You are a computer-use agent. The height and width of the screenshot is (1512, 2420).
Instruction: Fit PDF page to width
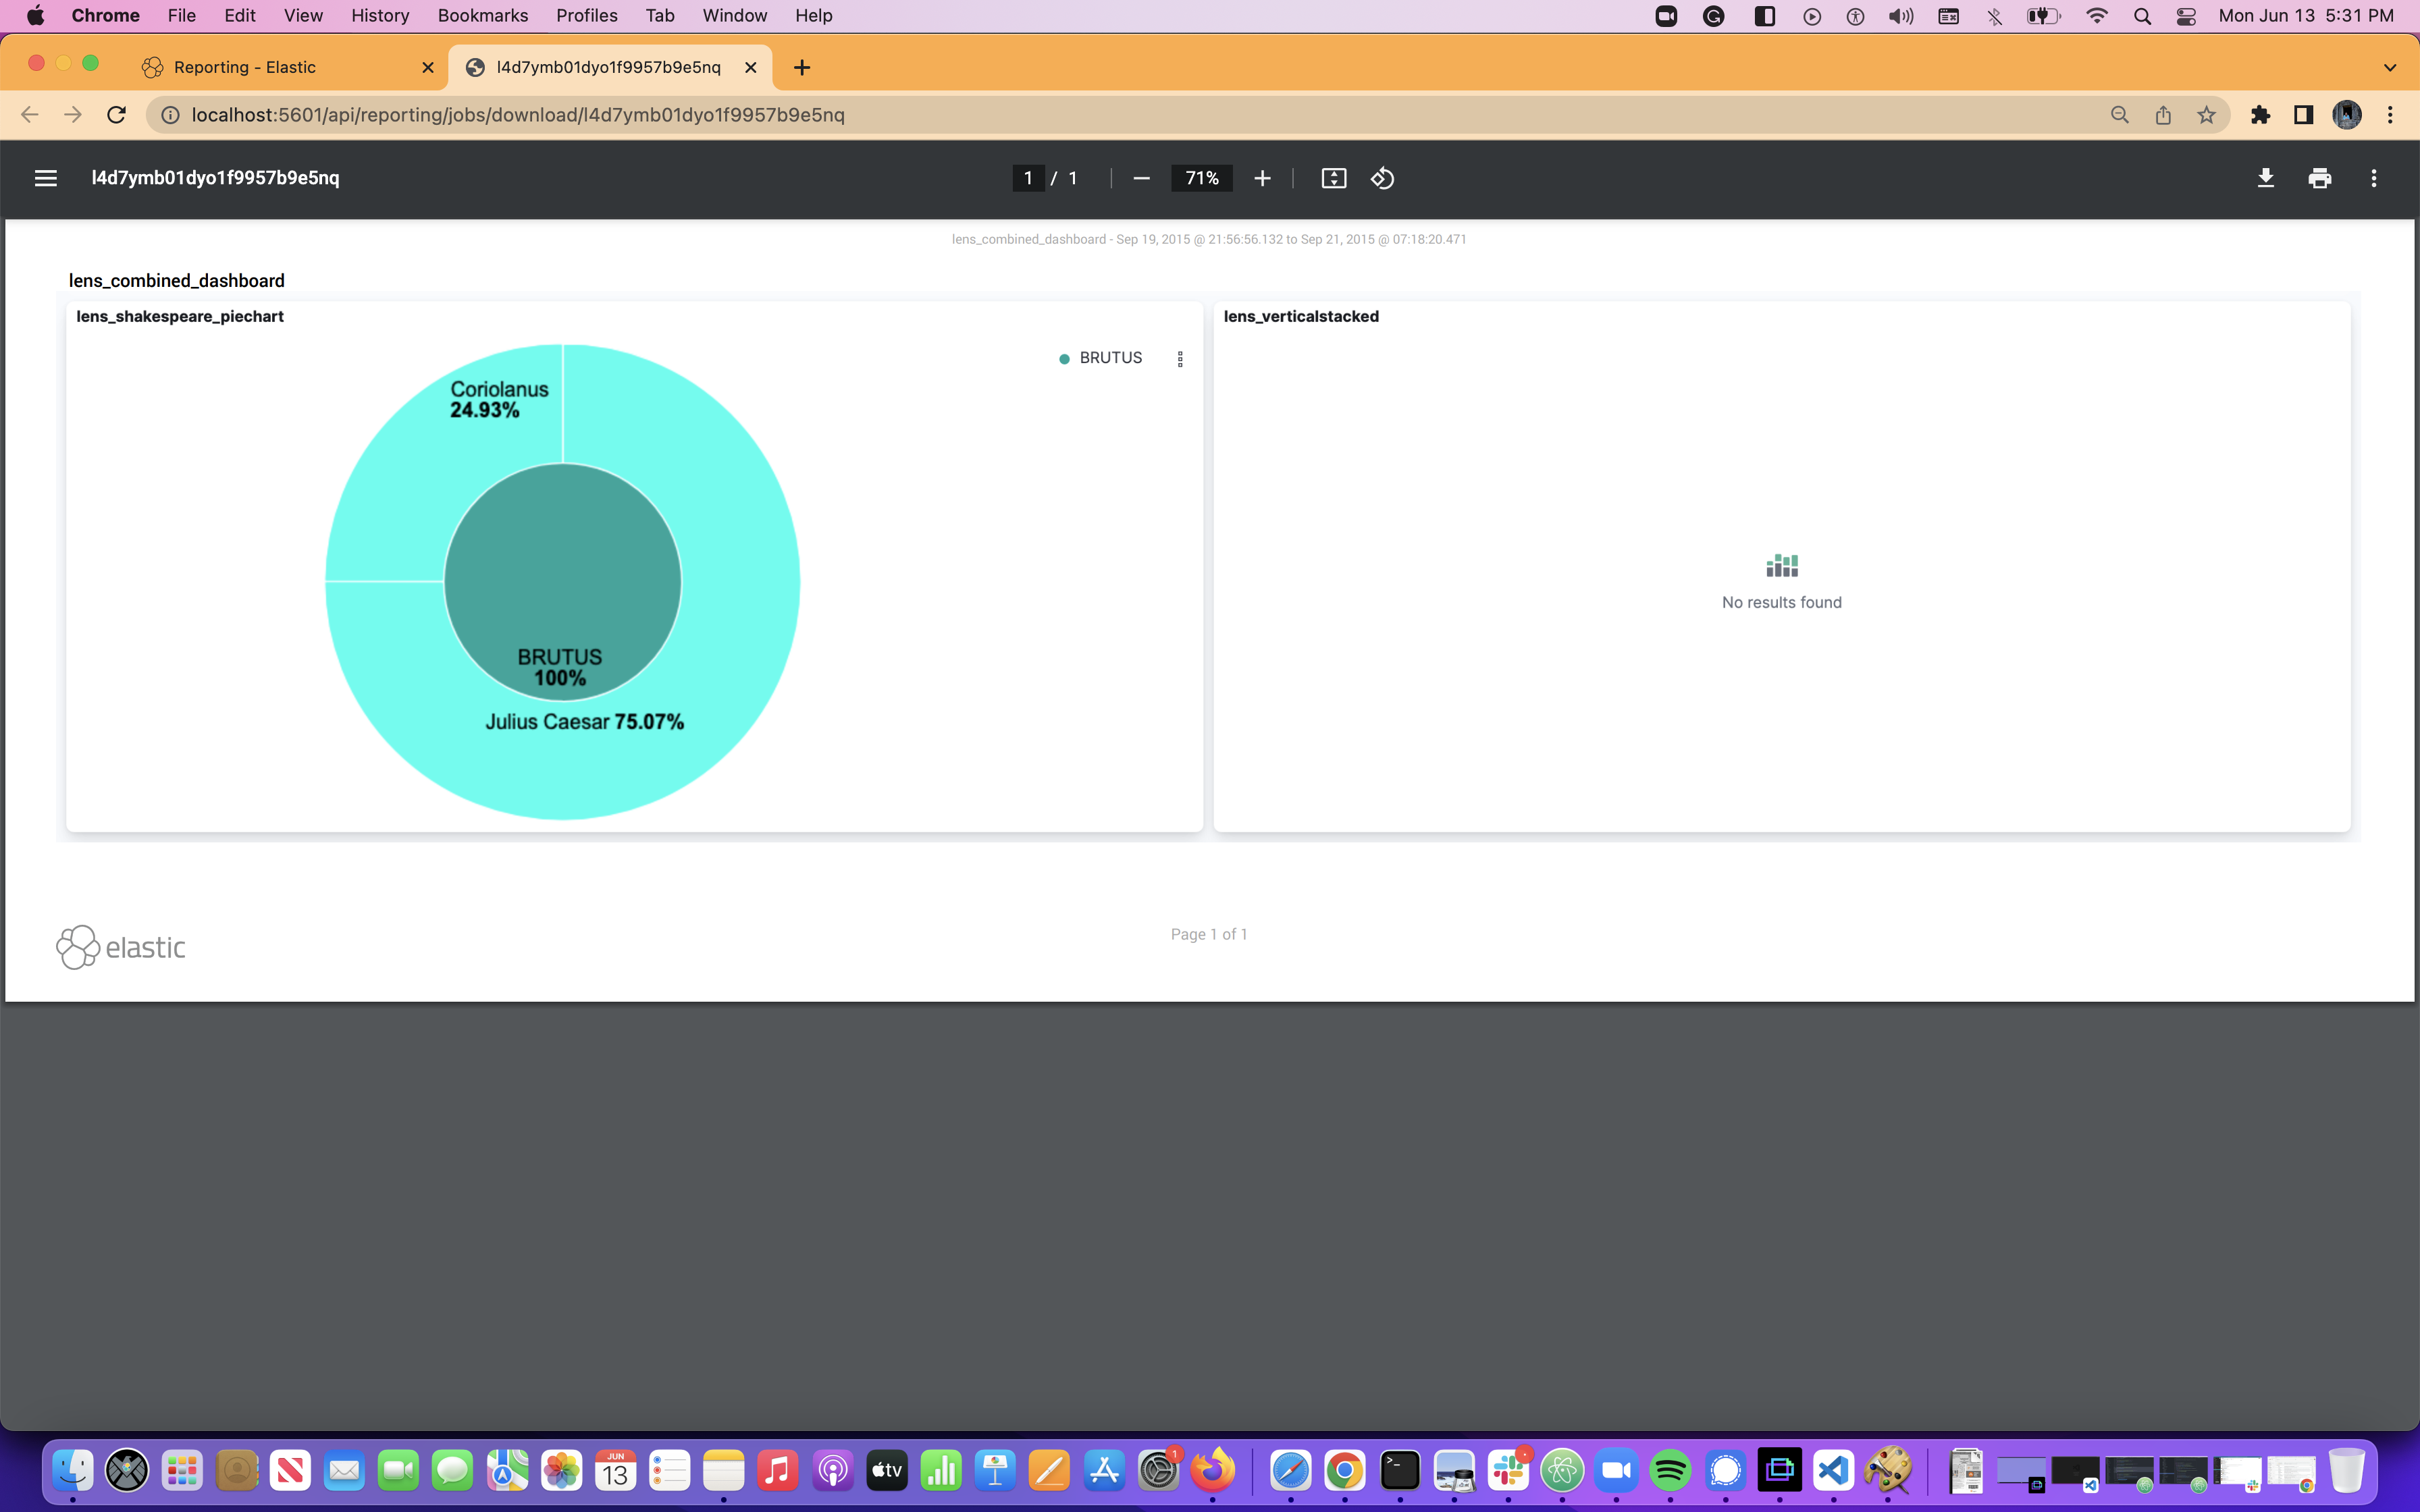click(1334, 178)
